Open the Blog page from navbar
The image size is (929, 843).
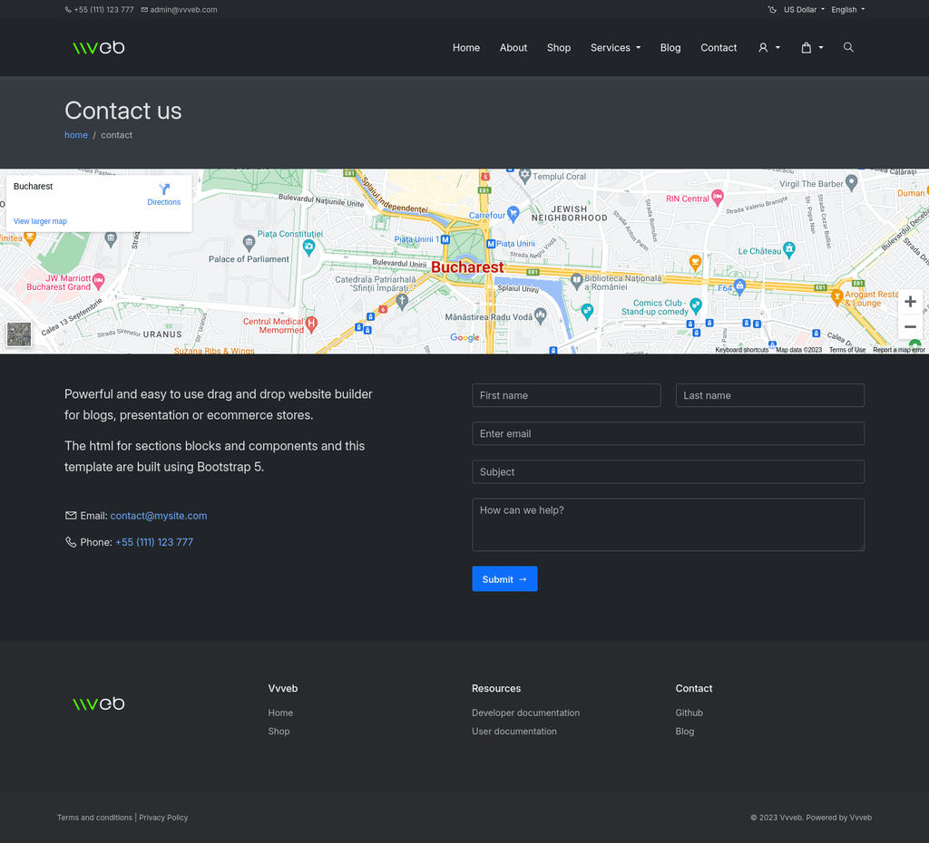click(670, 47)
